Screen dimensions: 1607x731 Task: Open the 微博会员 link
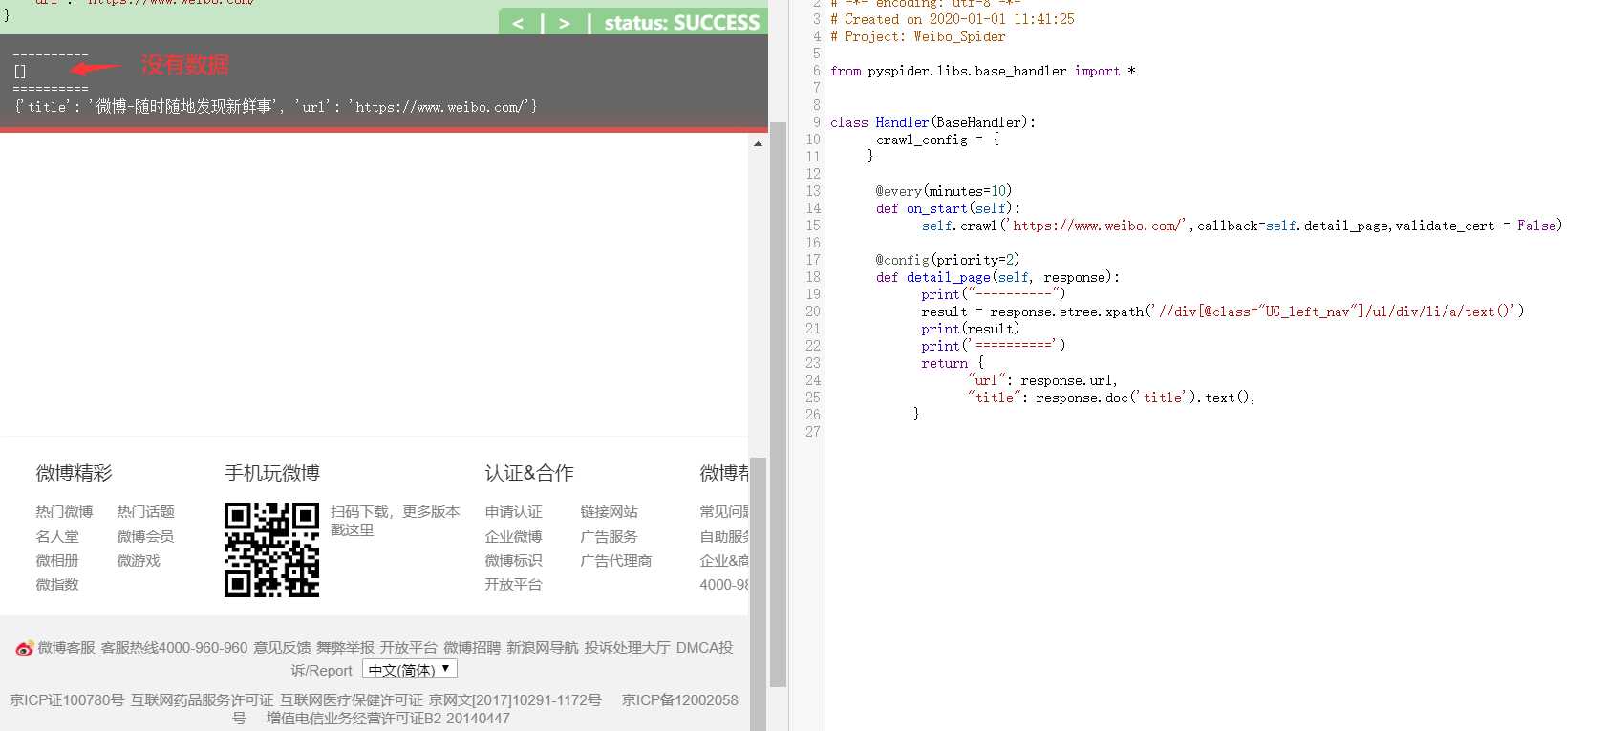145,537
